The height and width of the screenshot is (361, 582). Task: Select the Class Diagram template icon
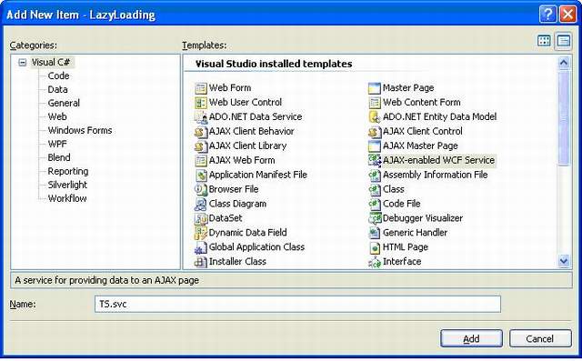[x=200, y=204]
